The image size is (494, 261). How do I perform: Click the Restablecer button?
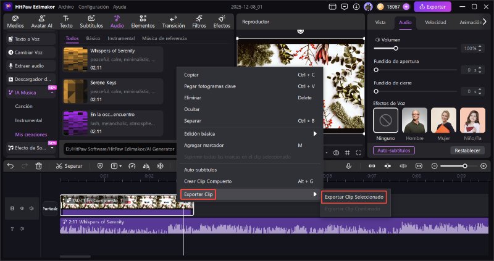pyautogui.click(x=468, y=150)
